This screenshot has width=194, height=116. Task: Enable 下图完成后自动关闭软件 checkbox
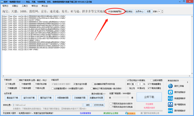coord(111,104)
